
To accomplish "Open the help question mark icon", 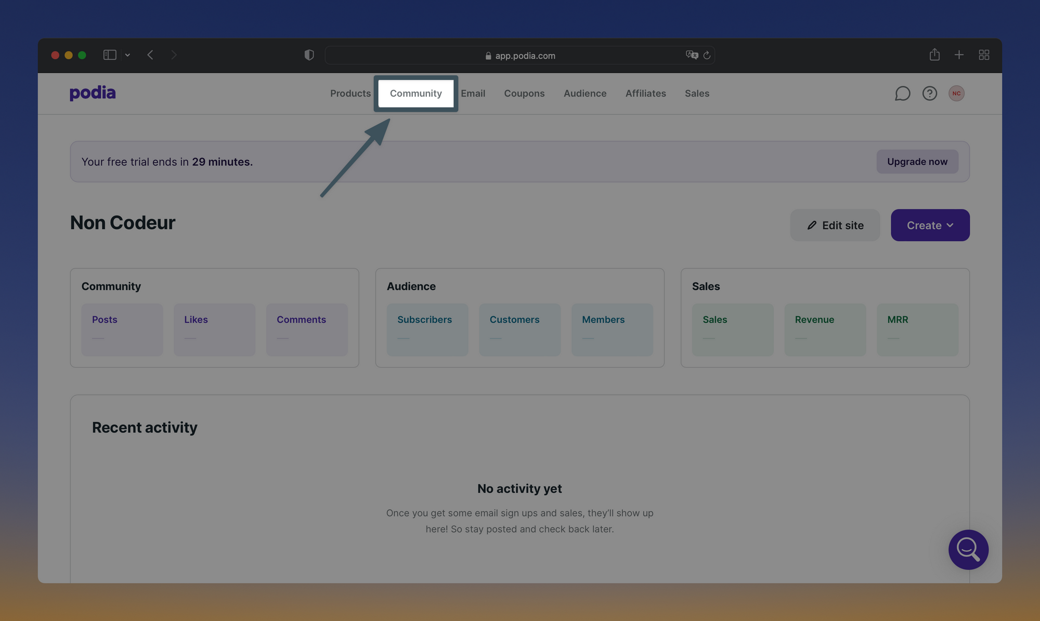I will (929, 94).
